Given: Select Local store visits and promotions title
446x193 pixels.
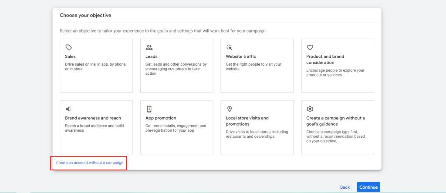Looking at the screenshot, I should click(x=247, y=121).
